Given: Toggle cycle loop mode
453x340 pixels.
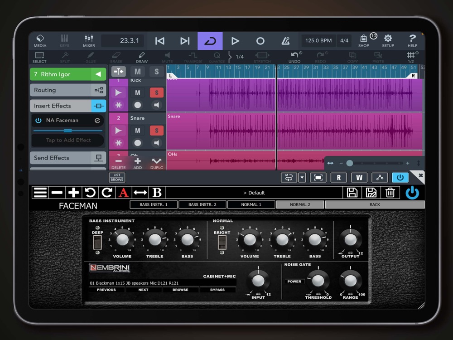Looking at the screenshot, I should [210, 41].
